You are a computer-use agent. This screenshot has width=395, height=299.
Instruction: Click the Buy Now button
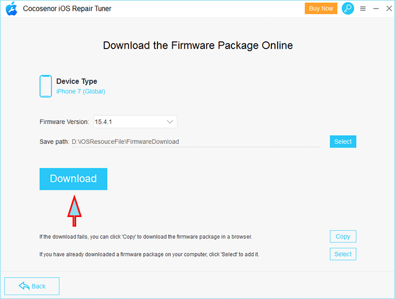coord(321,8)
